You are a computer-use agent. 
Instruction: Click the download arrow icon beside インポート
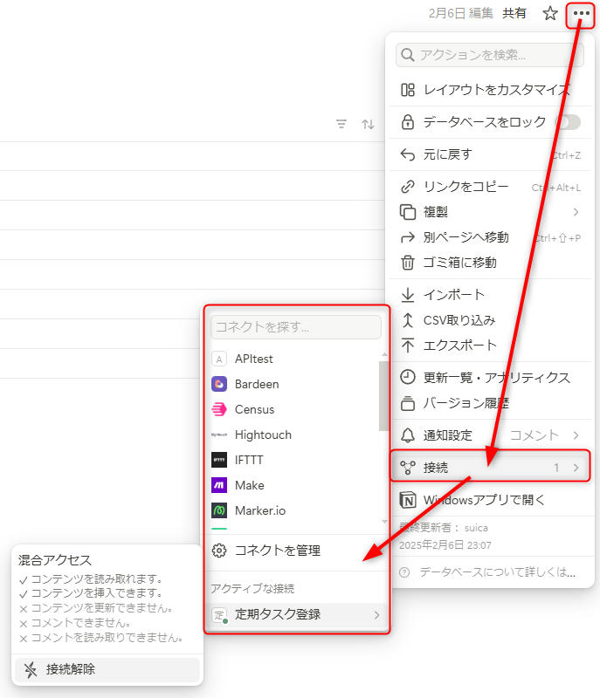click(408, 295)
